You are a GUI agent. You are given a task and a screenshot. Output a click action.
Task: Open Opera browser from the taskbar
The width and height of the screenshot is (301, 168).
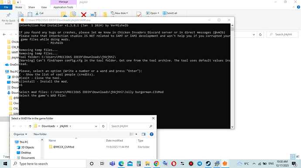tap(174, 164)
